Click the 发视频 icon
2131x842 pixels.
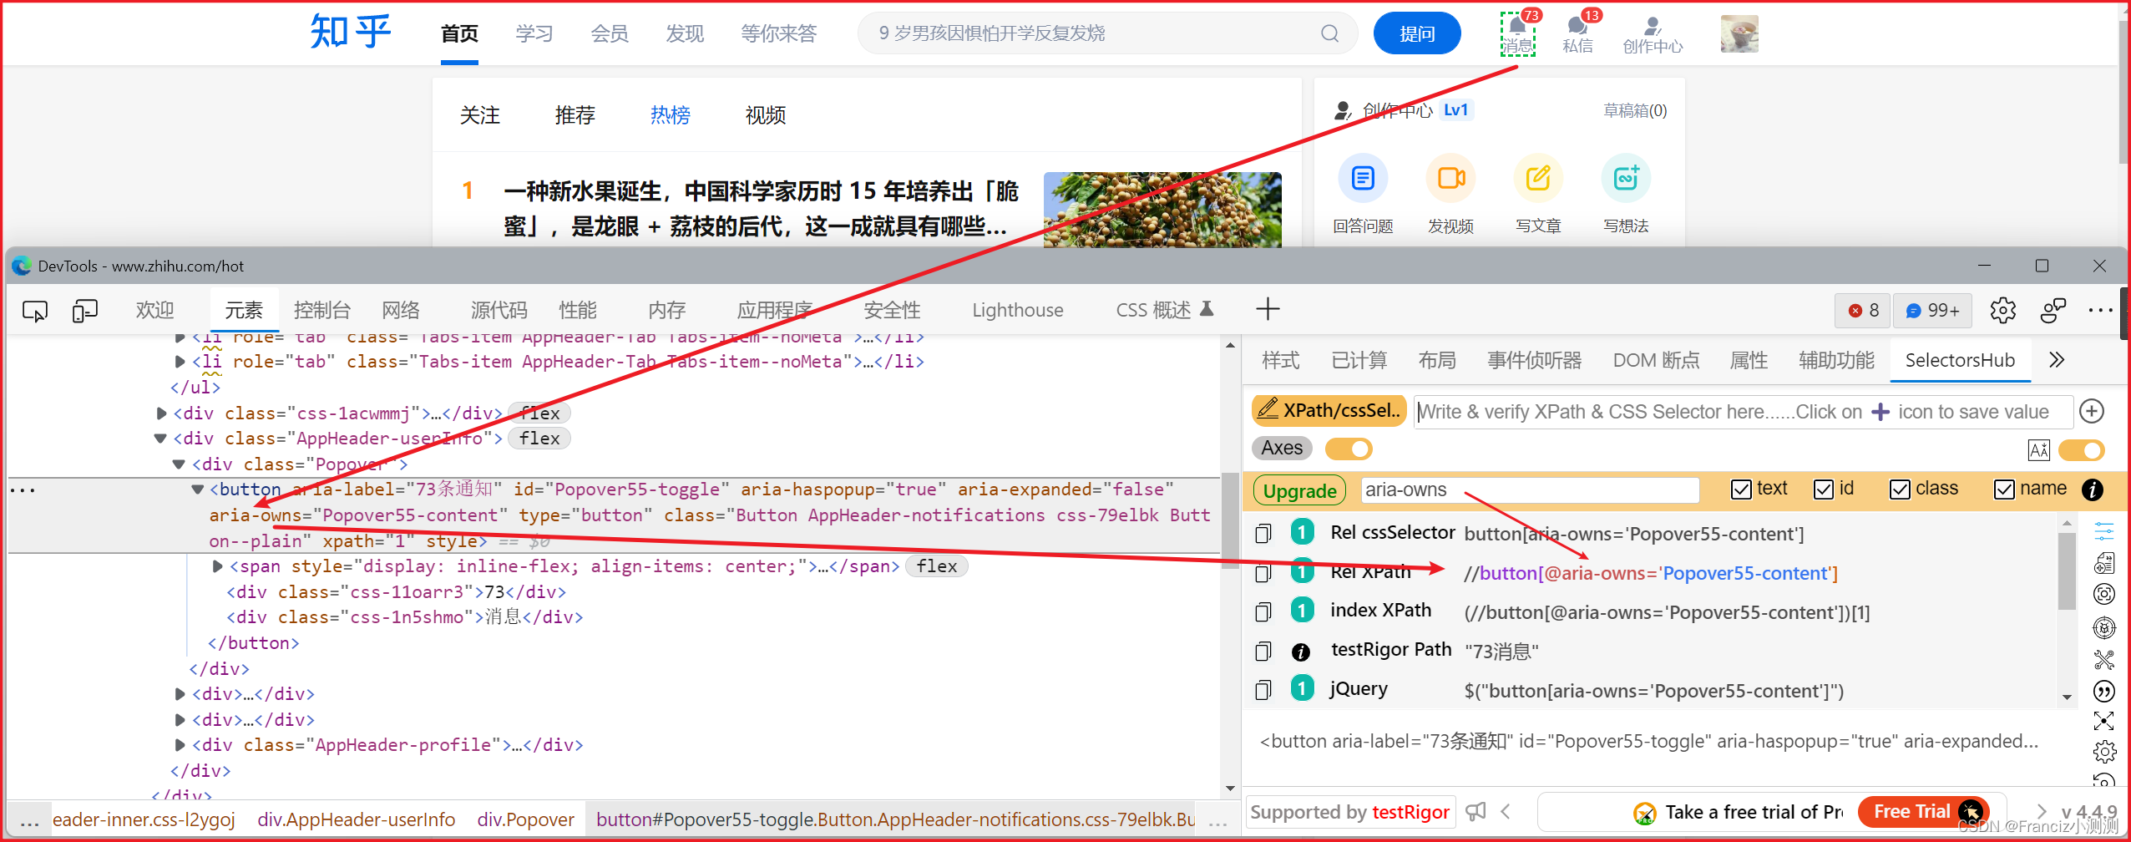pos(1450,178)
